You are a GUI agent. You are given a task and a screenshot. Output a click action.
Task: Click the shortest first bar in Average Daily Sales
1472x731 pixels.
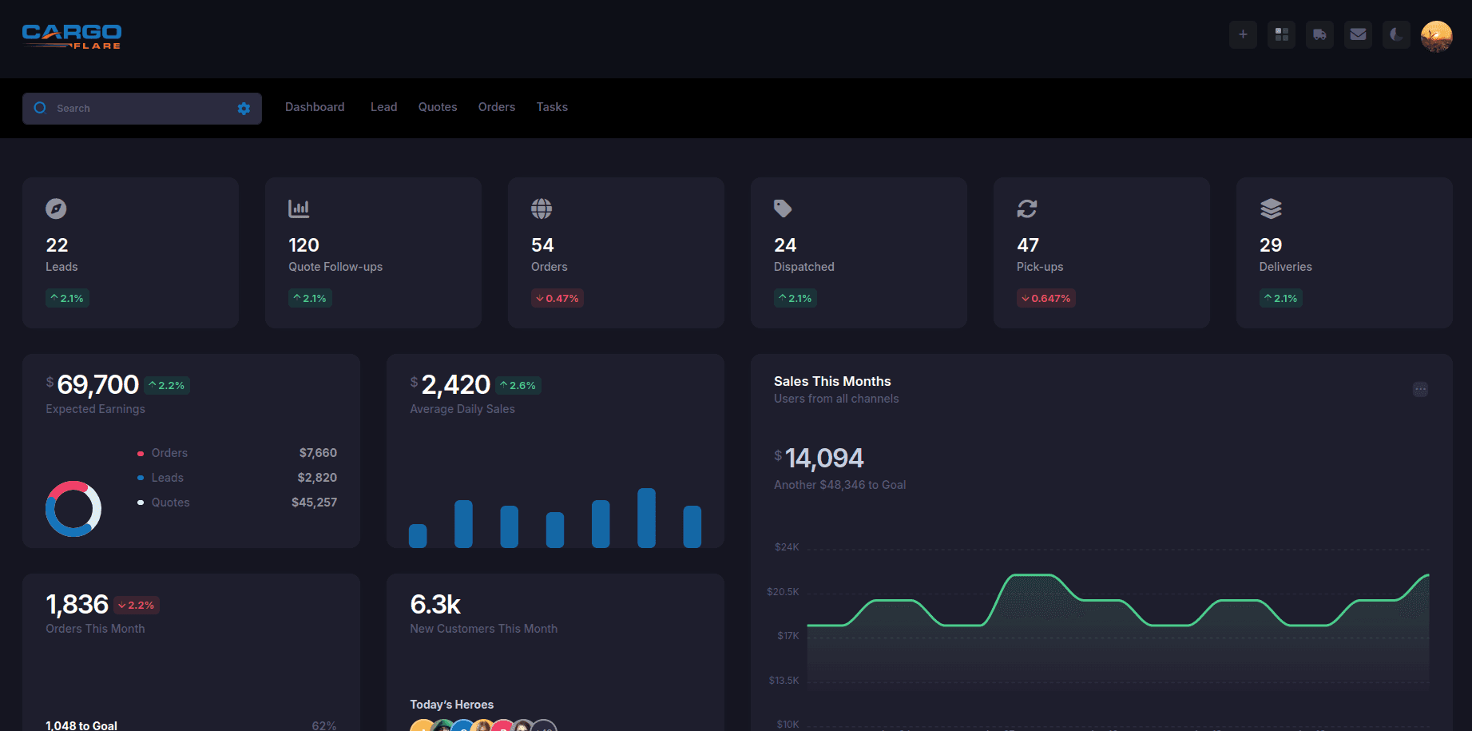418,536
